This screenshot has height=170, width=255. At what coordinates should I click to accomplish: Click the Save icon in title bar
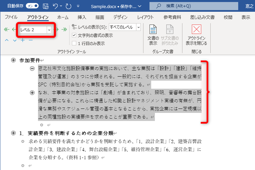46,6
